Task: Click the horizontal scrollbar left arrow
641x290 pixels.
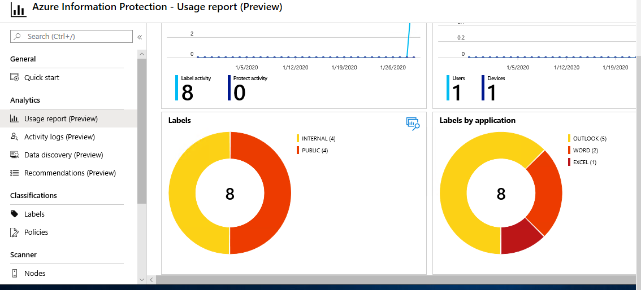Action: click(151, 280)
